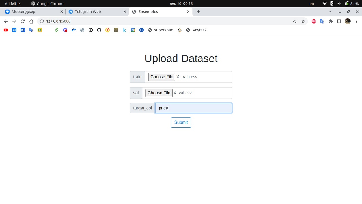The height and width of the screenshot is (204, 362).
Task: Choose a file for the train dataset
Action: [162, 77]
